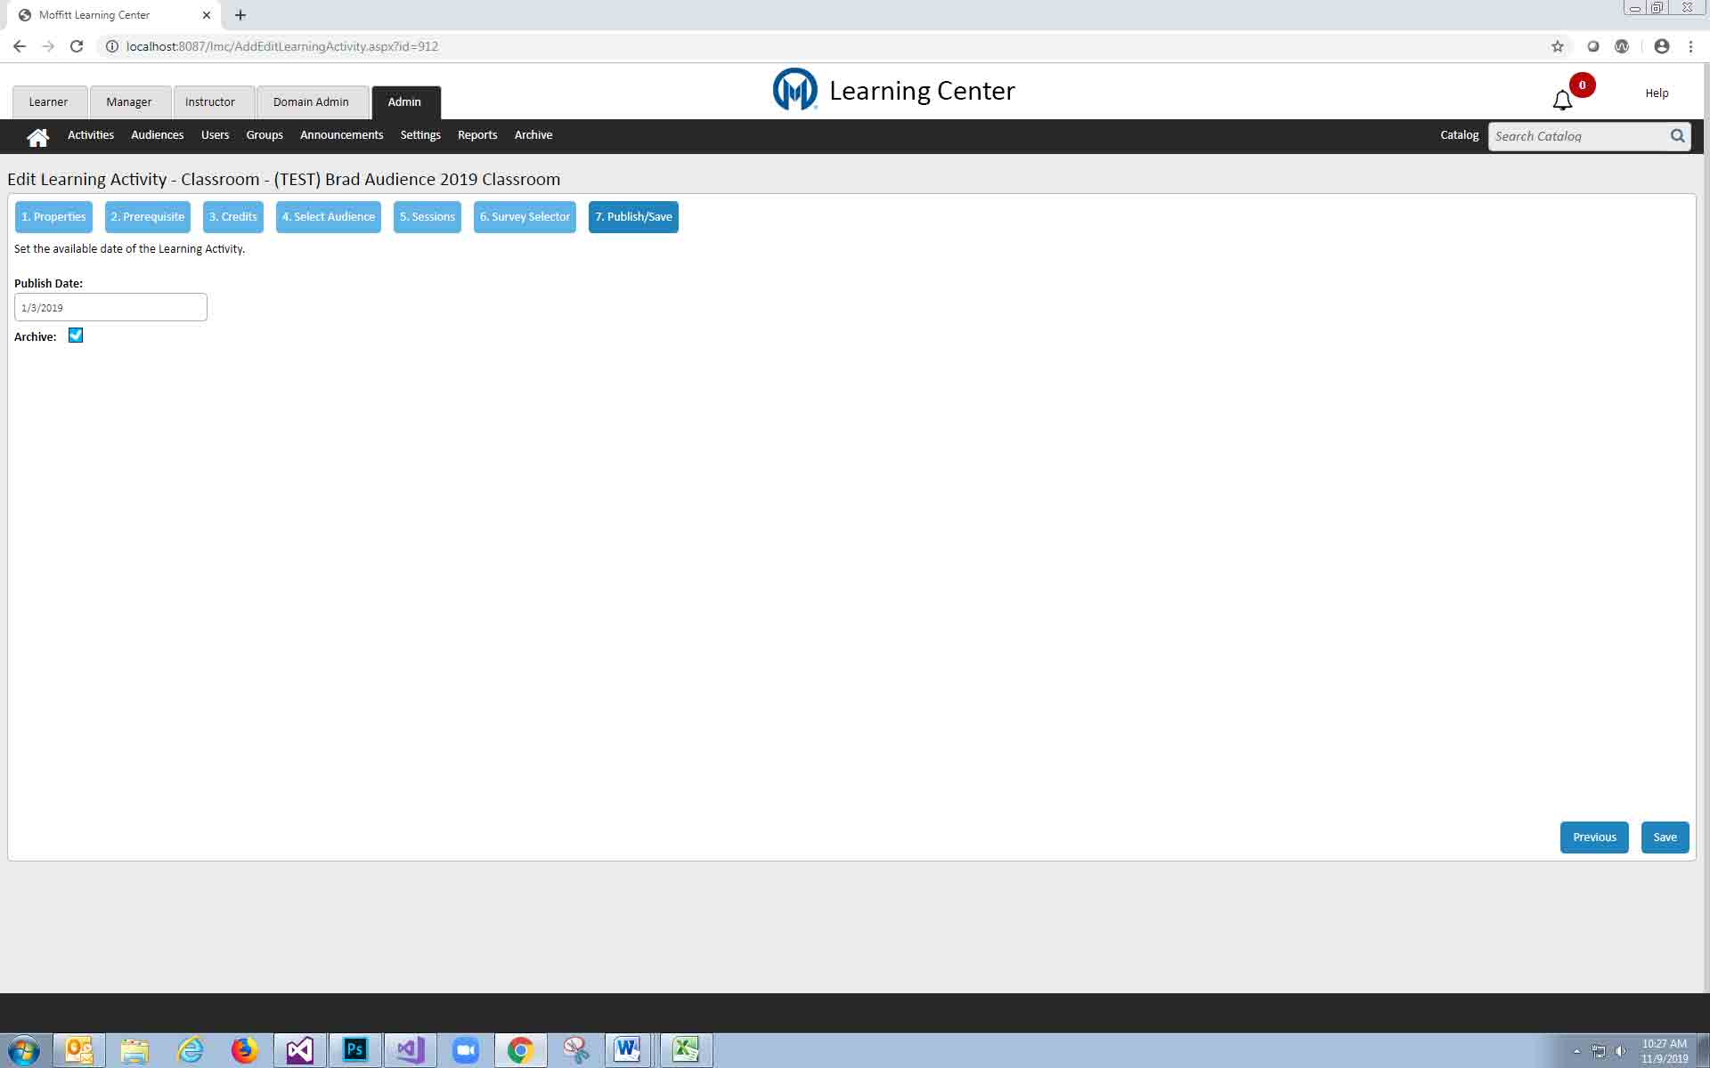Click the Moffitt Learning Center logo
This screenshot has width=1710, height=1068.
coord(794,90)
